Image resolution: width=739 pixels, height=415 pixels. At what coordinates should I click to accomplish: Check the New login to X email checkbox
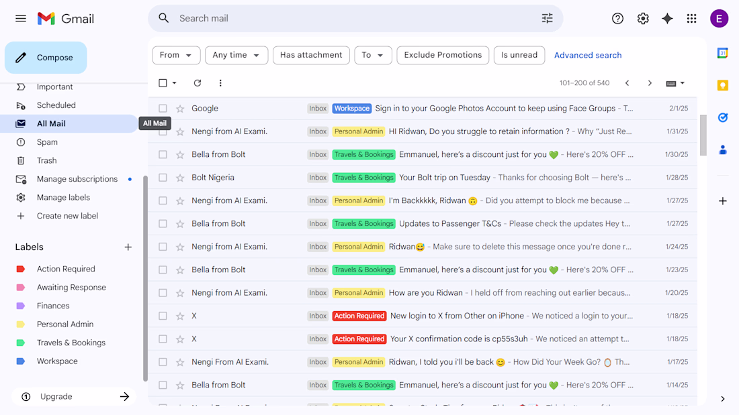[x=163, y=316]
